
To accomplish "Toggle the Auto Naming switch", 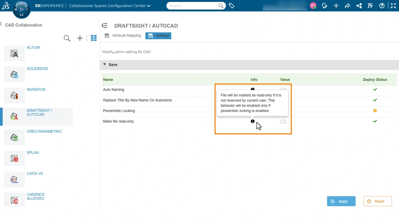I will 283,89.
